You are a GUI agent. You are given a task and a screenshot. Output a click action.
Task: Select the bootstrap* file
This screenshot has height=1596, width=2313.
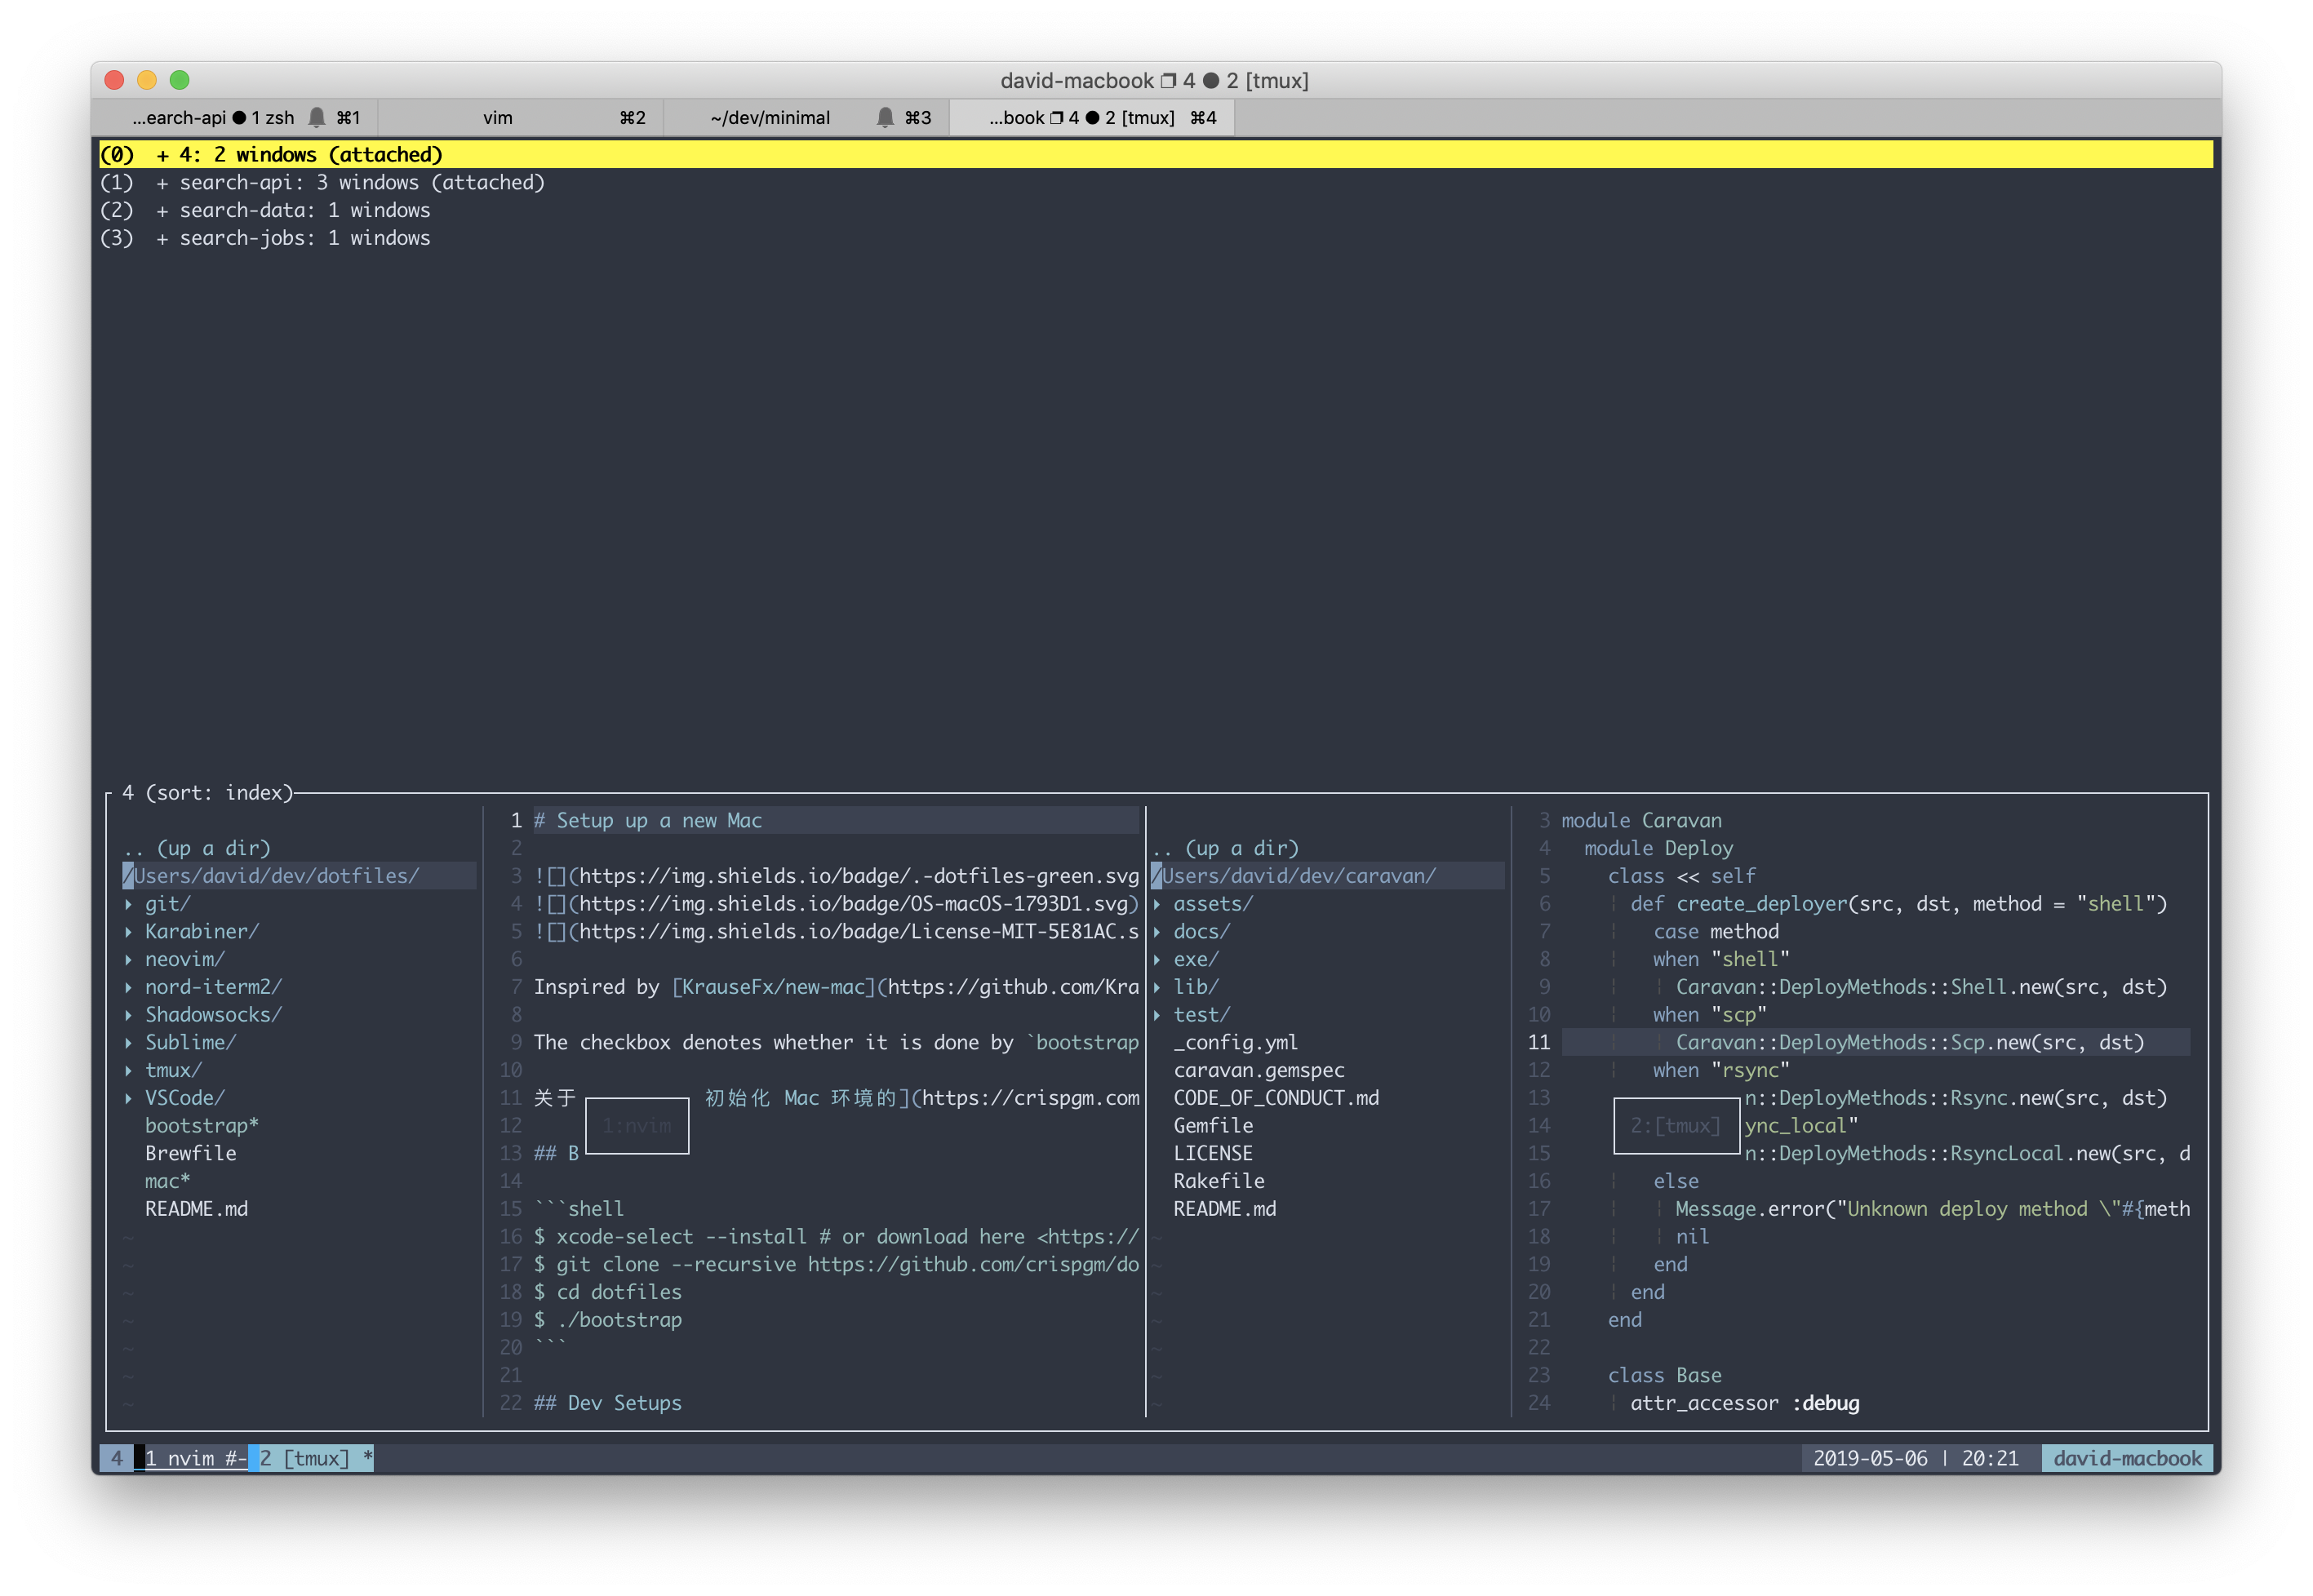202,1126
